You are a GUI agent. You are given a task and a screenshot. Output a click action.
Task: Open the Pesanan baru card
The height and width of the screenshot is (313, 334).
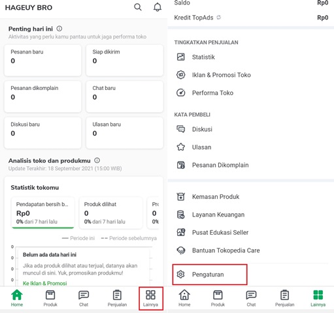click(x=43, y=61)
